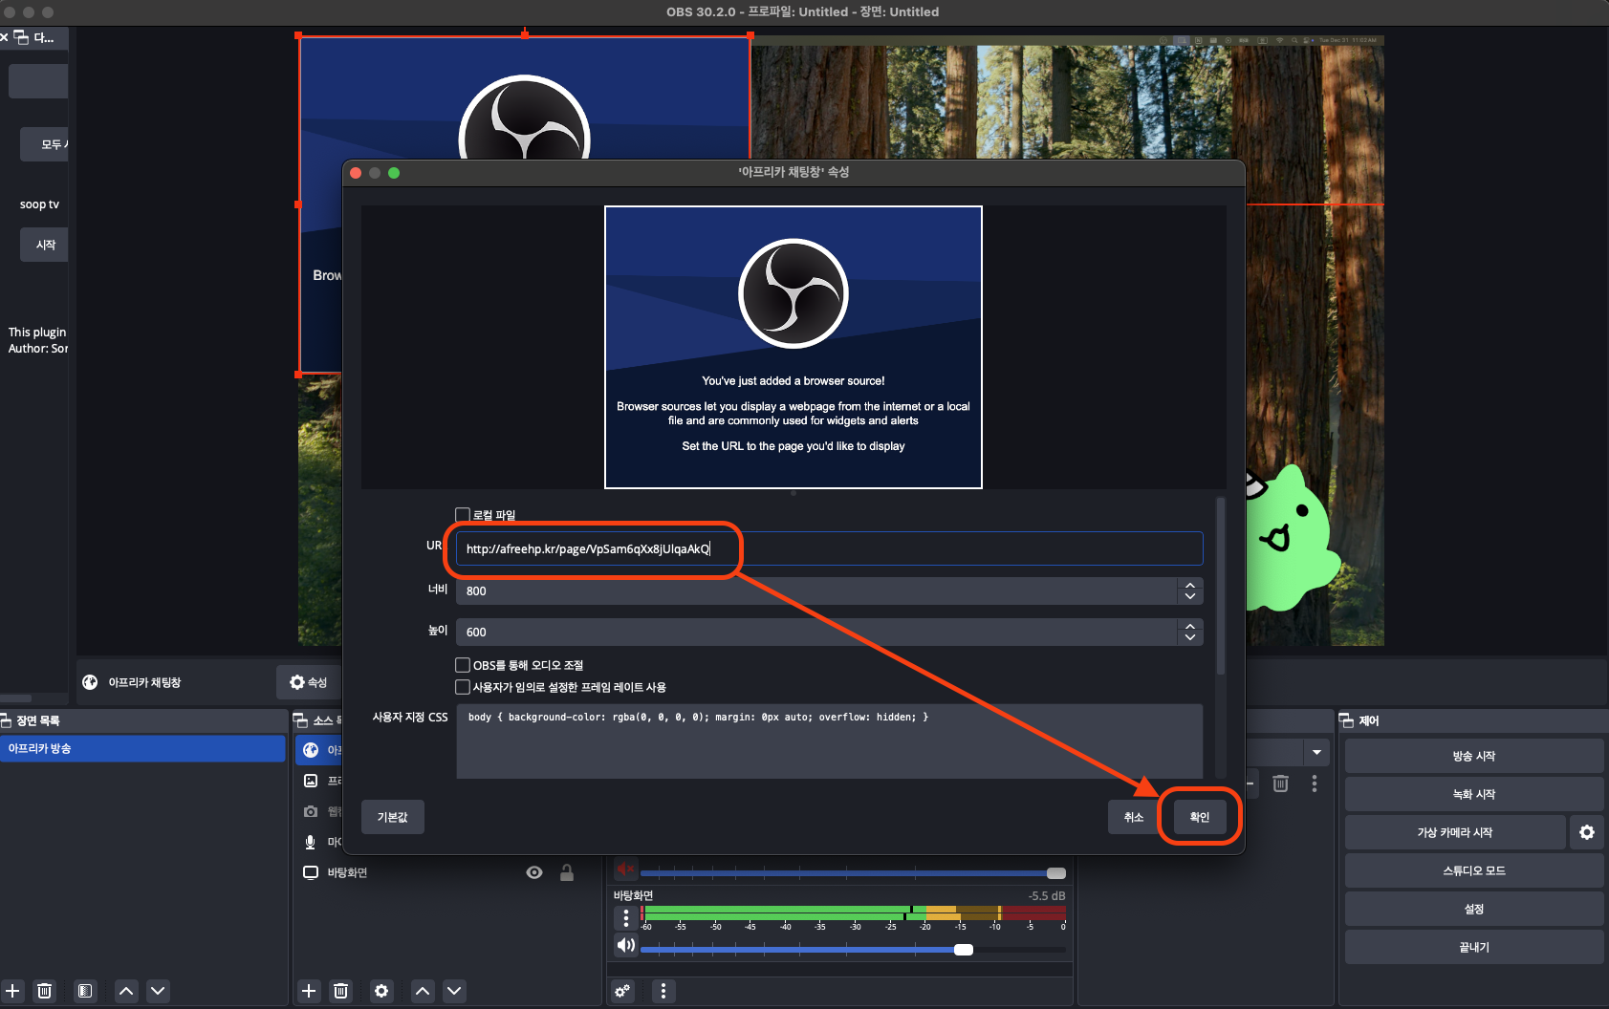
Task: Click the browser source preview in dialog
Action: coord(794,347)
